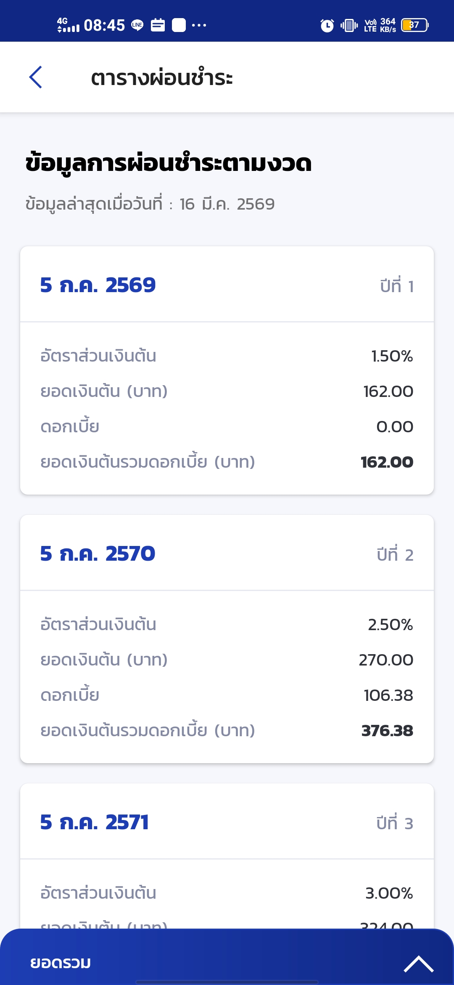Tap the battery level indicator
The height and width of the screenshot is (985, 454).
tap(415, 25)
